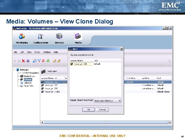Open the View menu
Viewport: 185px width, 138px height.
(x=29, y=52)
